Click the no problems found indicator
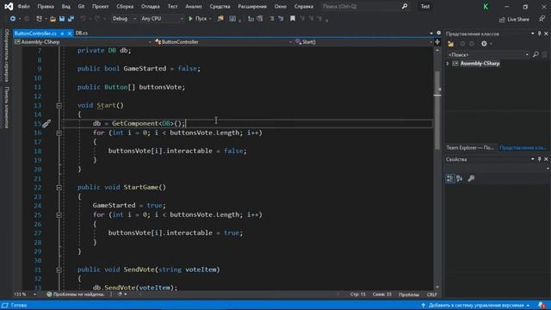The width and height of the screenshot is (551, 310). pos(75,294)
